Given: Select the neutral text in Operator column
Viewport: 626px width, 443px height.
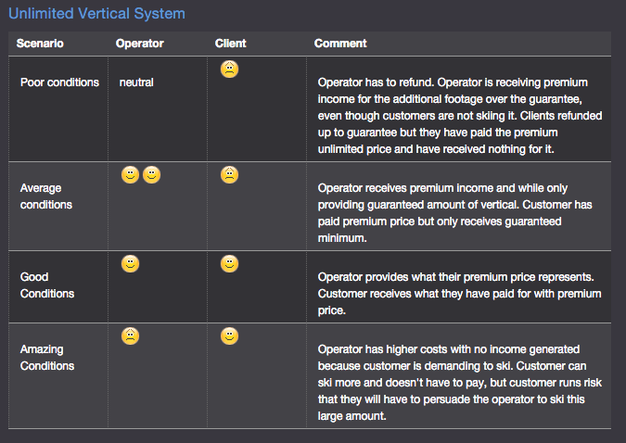Looking at the screenshot, I should click(x=136, y=82).
